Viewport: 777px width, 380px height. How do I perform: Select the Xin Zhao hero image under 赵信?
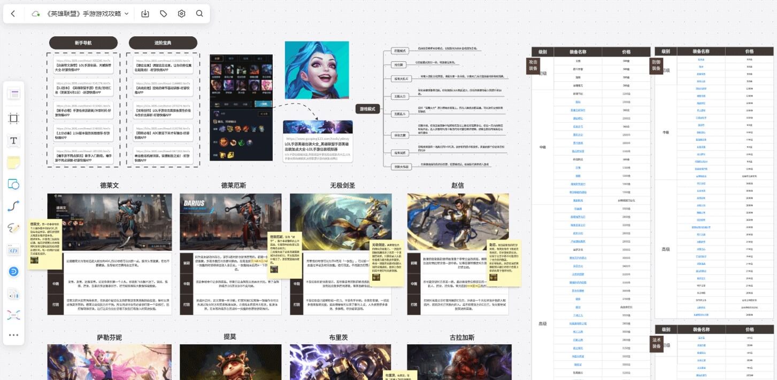(458, 222)
